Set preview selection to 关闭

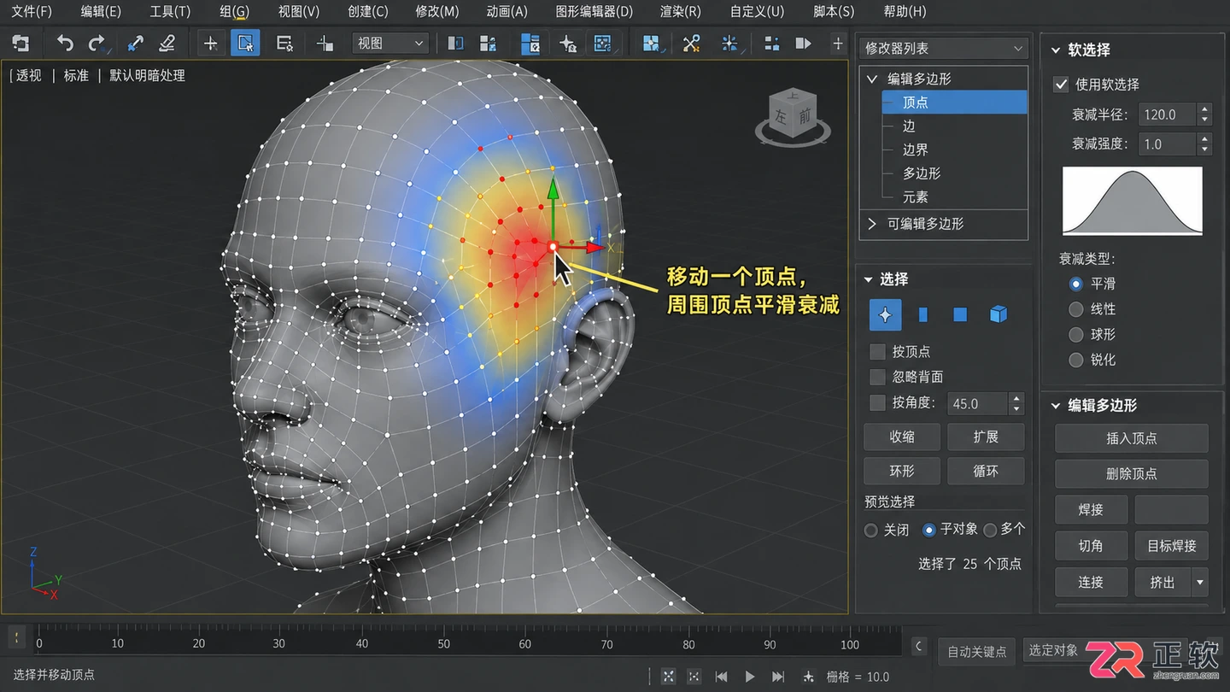[871, 531]
